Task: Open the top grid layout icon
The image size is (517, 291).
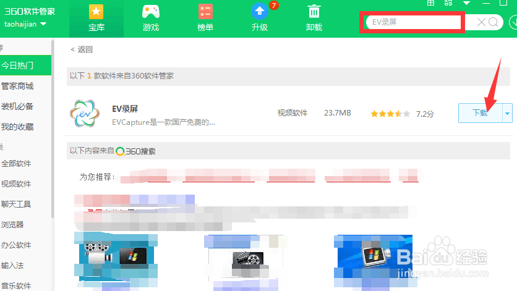Action: coord(430,3)
